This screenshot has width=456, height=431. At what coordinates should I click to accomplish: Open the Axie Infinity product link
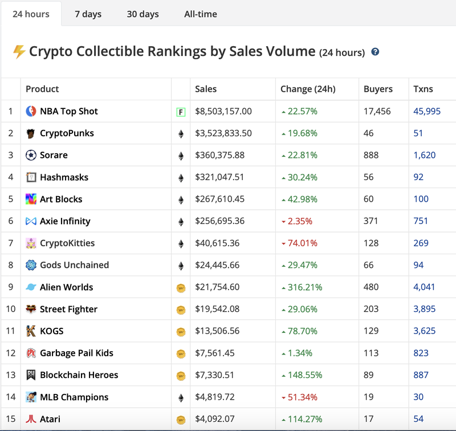tap(65, 221)
